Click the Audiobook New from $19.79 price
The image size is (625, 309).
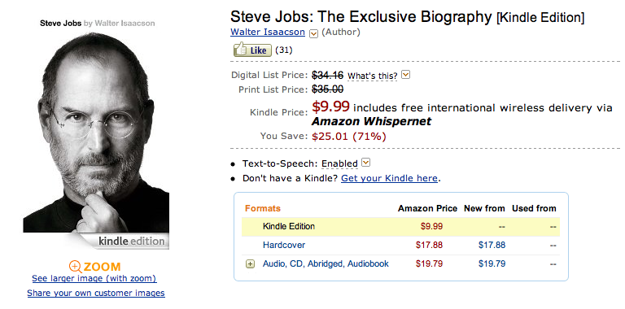pyautogui.click(x=492, y=263)
